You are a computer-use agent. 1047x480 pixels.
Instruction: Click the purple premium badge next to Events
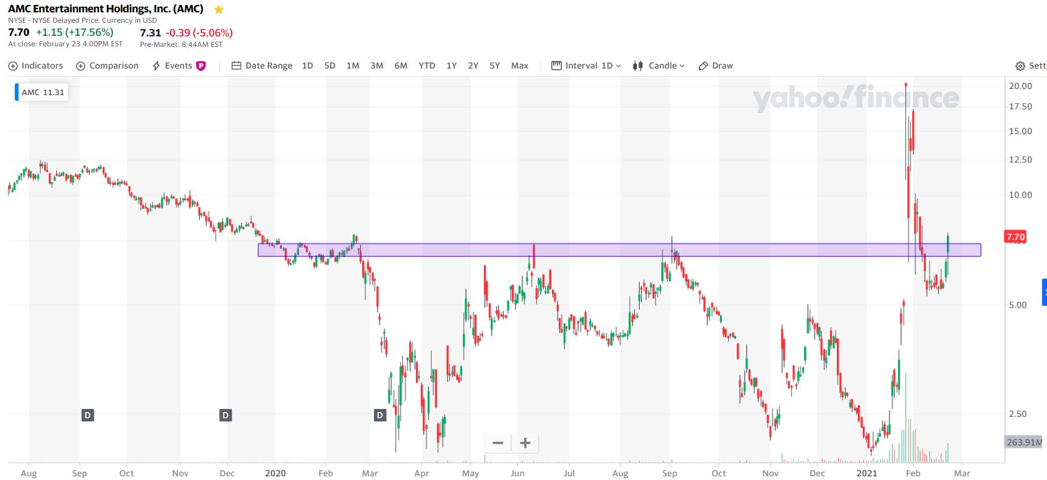(x=201, y=65)
